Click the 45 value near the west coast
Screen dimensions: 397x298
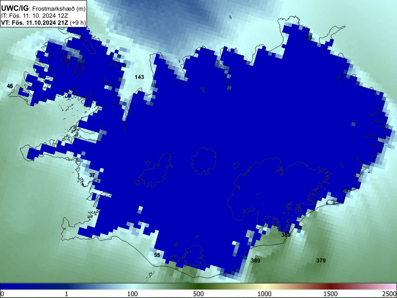[10, 86]
